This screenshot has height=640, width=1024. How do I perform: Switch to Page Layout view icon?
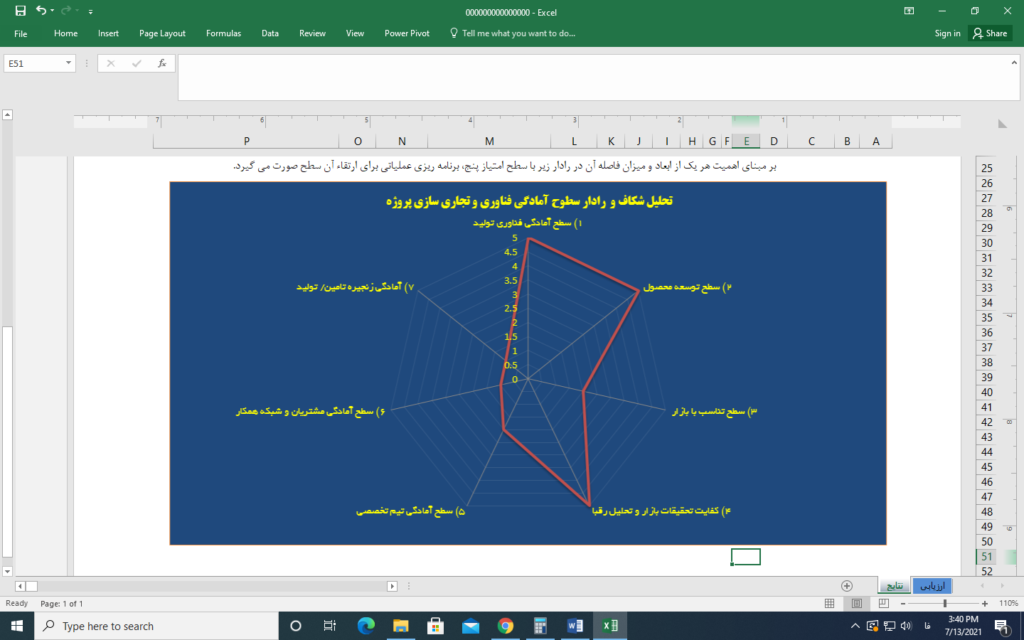coord(856,603)
